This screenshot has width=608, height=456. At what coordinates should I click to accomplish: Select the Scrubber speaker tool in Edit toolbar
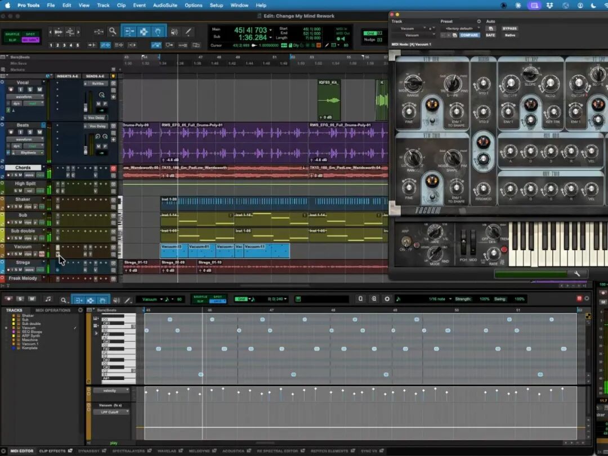pos(175,32)
